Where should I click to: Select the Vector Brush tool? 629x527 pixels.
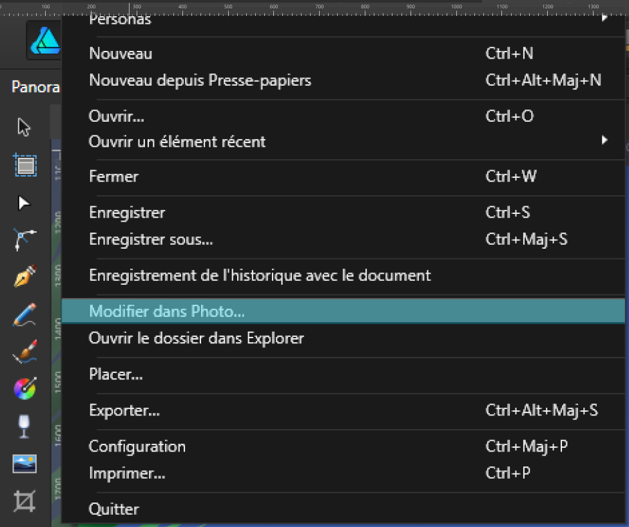(x=25, y=351)
